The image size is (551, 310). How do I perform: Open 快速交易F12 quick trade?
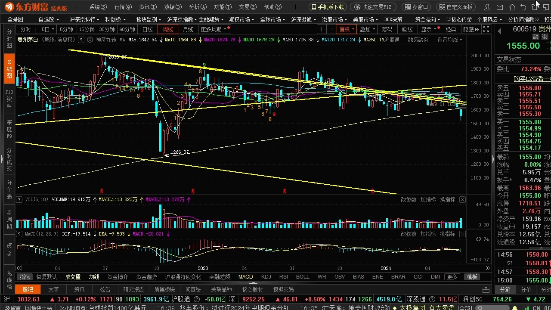pyautogui.click(x=373, y=7)
